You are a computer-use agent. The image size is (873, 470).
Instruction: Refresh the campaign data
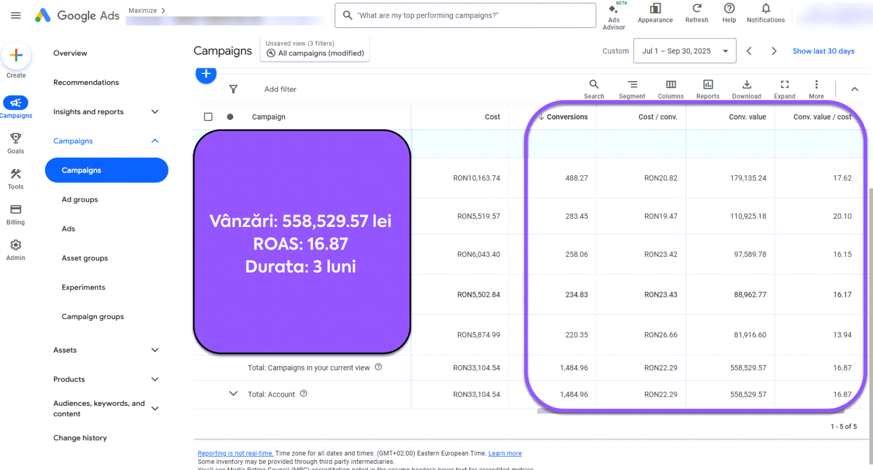(697, 13)
